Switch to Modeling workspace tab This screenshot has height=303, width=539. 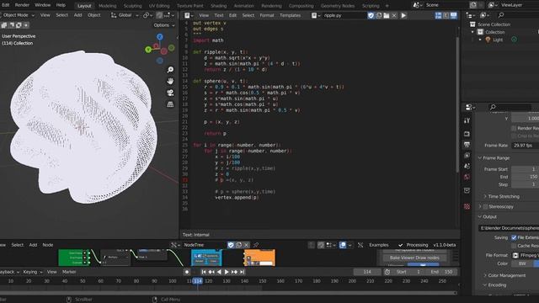(x=107, y=6)
